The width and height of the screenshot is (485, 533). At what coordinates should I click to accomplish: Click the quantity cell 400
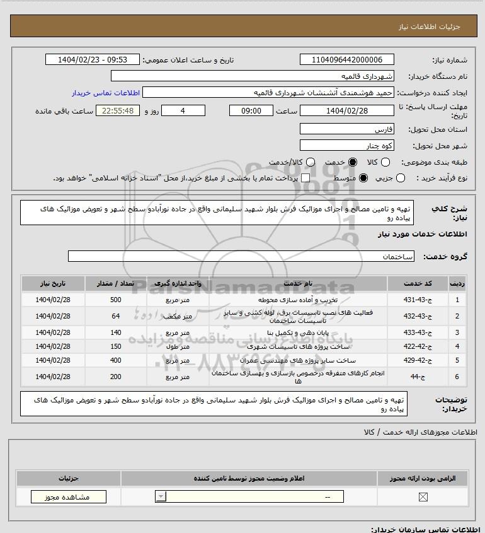click(x=115, y=360)
